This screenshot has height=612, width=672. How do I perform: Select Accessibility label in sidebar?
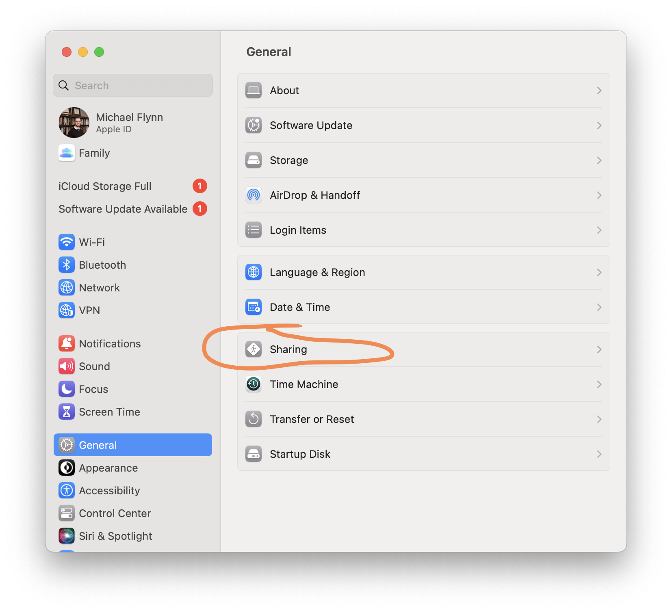(x=109, y=491)
